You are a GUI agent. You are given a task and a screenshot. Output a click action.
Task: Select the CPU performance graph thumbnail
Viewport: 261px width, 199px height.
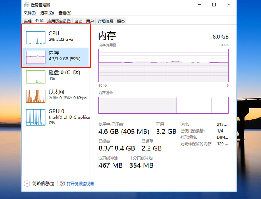35,38
